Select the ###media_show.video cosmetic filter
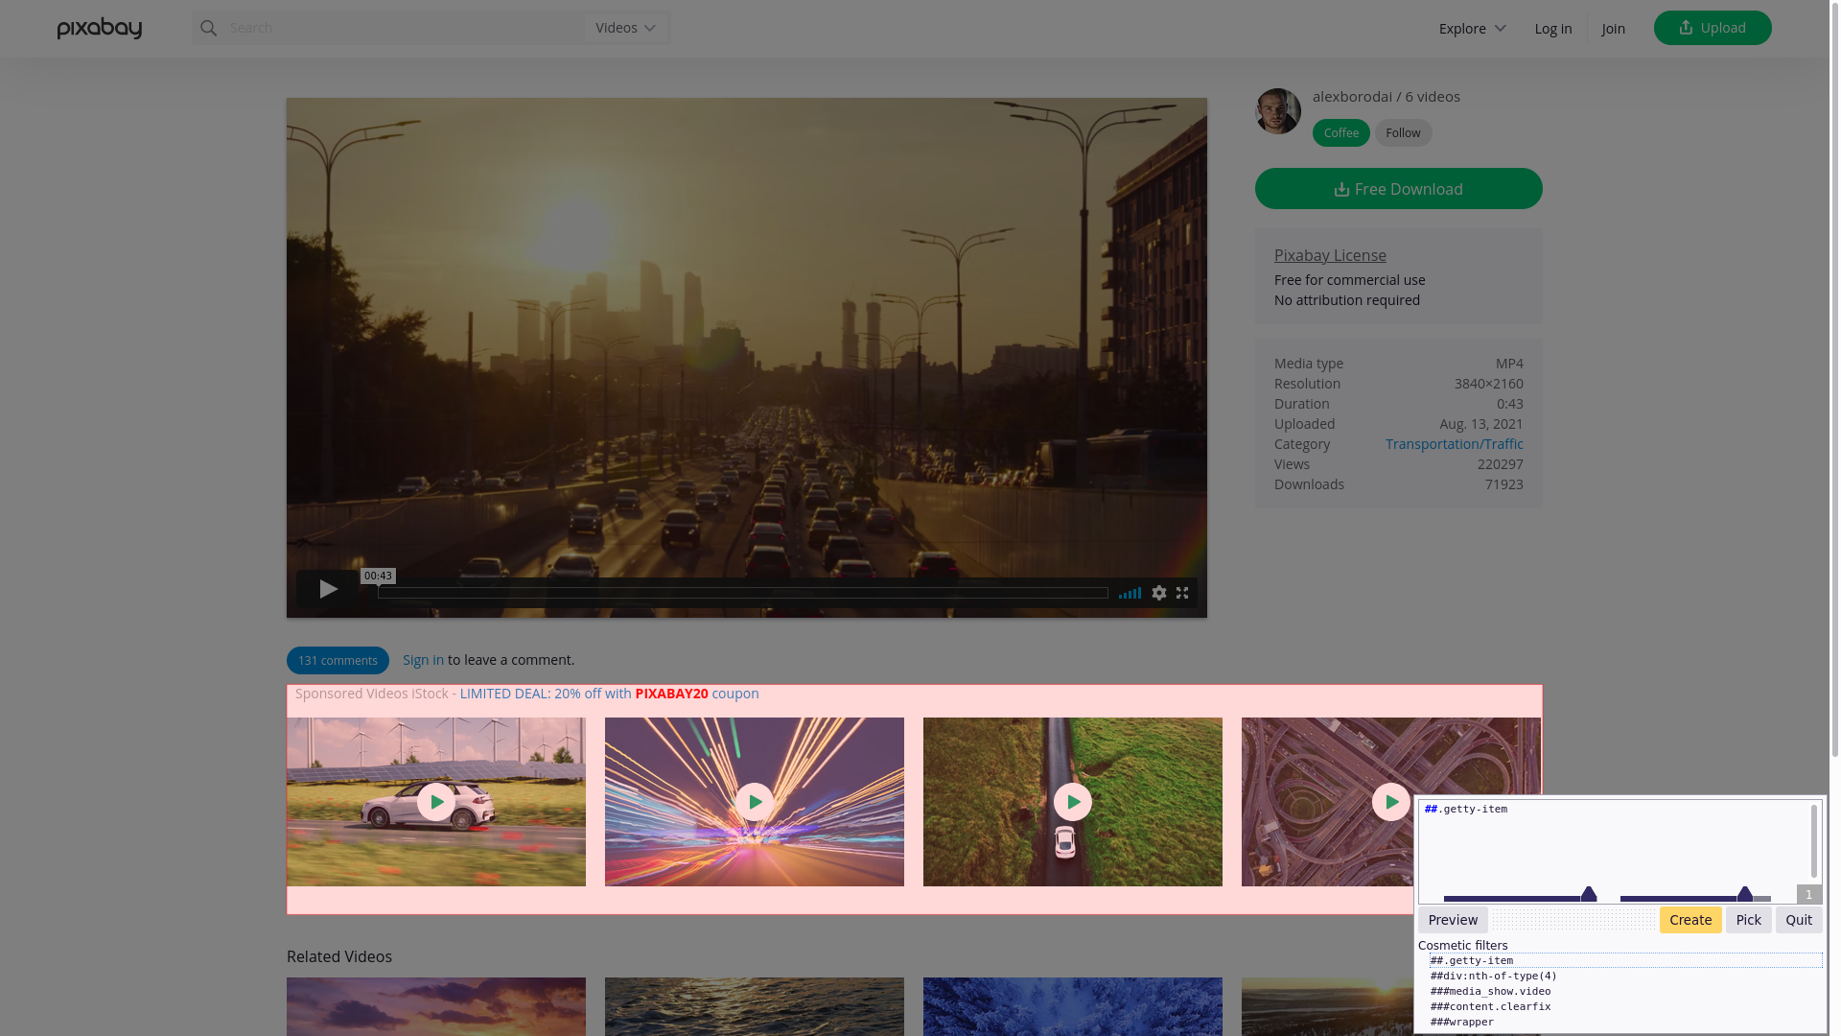Screen dimensions: 1841x1036 (x=1490, y=991)
